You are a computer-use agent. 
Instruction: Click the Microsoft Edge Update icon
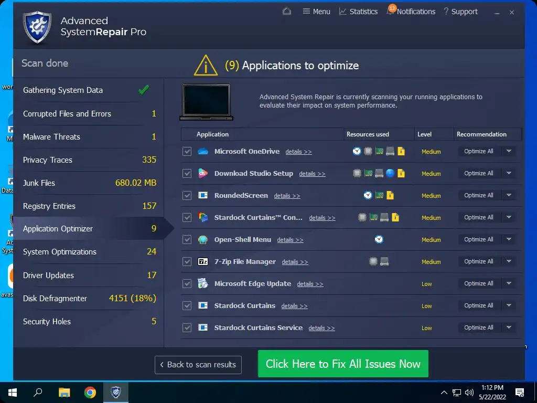tap(203, 283)
